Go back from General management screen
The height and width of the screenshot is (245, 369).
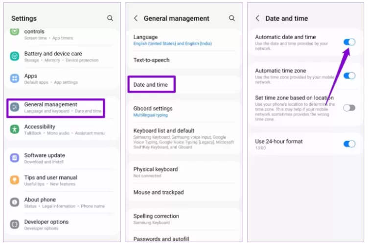point(136,18)
